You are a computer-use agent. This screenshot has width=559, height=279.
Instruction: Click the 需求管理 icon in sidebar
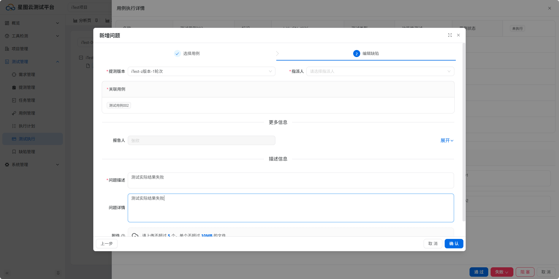(14, 75)
